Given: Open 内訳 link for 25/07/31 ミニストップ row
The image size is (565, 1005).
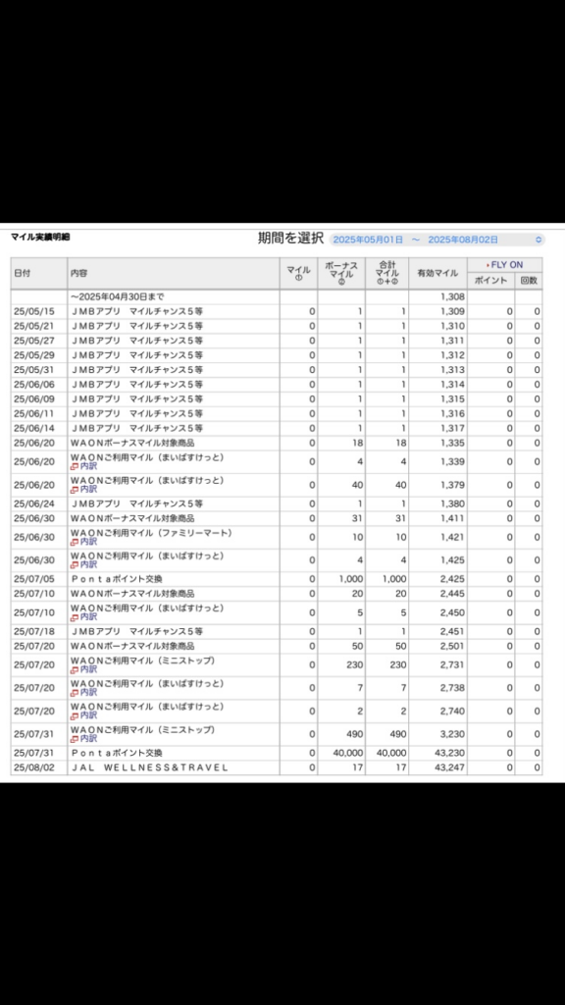Looking at the screenshot, I should [84, 739].
